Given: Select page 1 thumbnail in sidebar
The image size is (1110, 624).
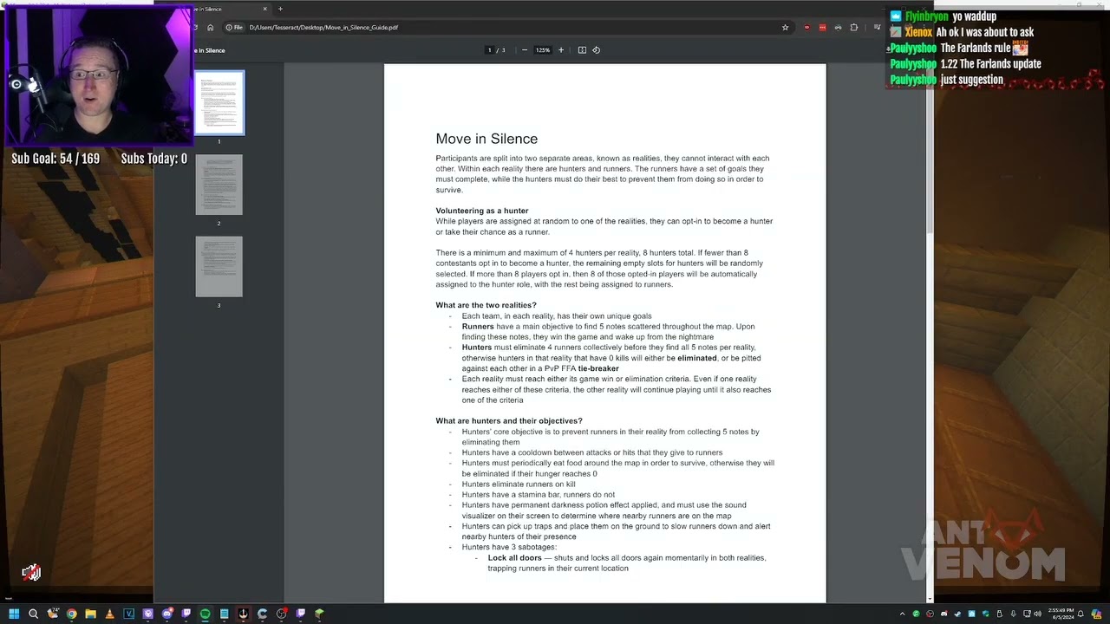Looking at the screenshot, I should click(x=219, y=103).
